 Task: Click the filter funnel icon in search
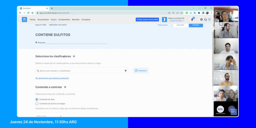125,71
